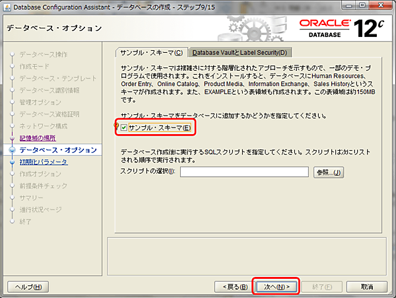The height and width of the screenshot is (298, 396).
Task: Click the データベース・テンプレート step label
Action: point(58,79)
